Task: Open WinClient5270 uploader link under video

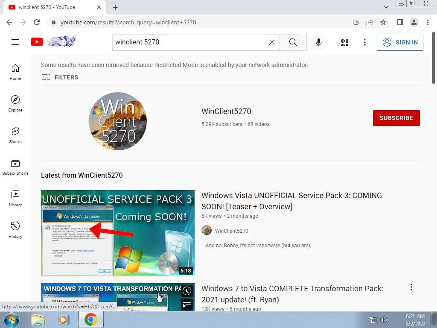Action: tap(231, 231)
